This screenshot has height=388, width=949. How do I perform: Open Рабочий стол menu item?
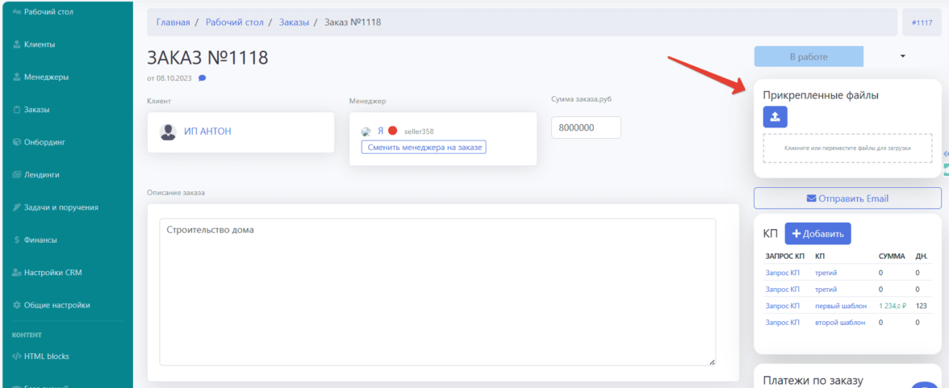48,11
